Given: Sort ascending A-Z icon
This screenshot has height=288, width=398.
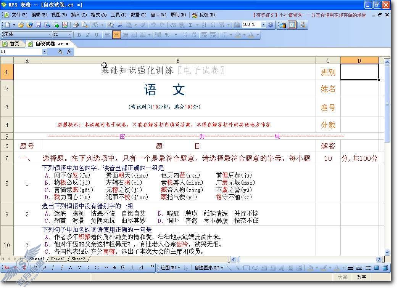Looking at the screenshot, I should click(204, 25).
